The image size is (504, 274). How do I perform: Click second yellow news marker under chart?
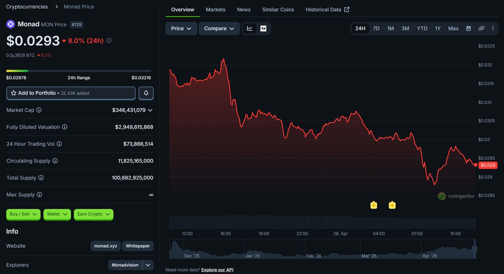click(x=392, y=205)
